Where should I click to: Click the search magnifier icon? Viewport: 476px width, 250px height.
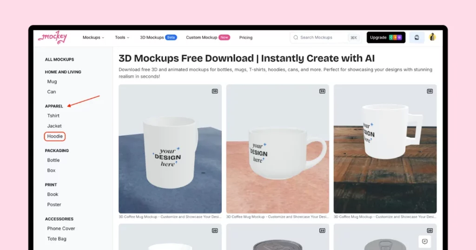coord(295,38)
